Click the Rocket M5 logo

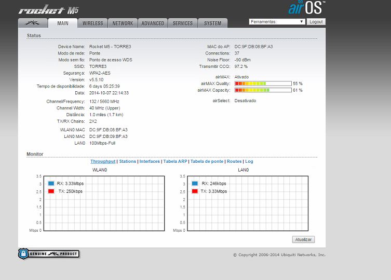point(49,10)
